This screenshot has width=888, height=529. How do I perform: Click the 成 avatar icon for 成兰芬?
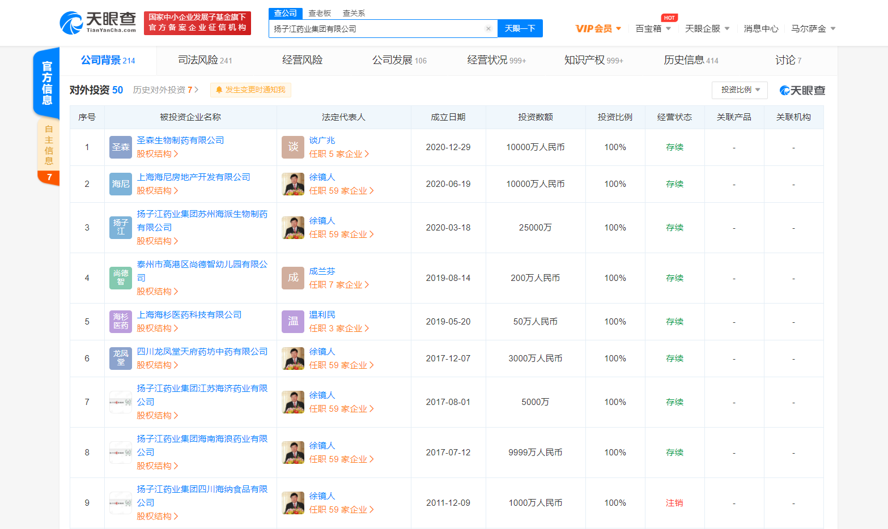[x=293, y=278]
